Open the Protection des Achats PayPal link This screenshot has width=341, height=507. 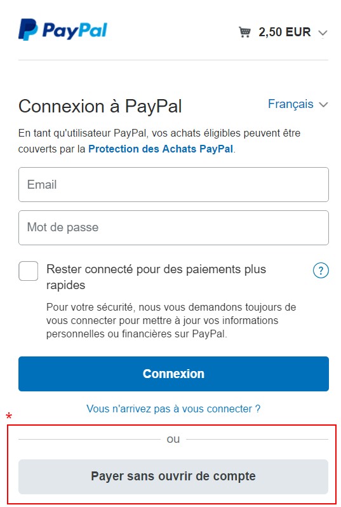coord(161,149)
